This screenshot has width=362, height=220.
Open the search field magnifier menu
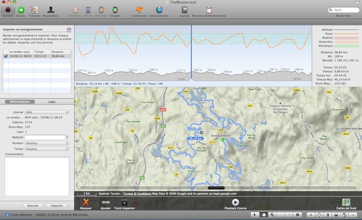pos(331,10)
